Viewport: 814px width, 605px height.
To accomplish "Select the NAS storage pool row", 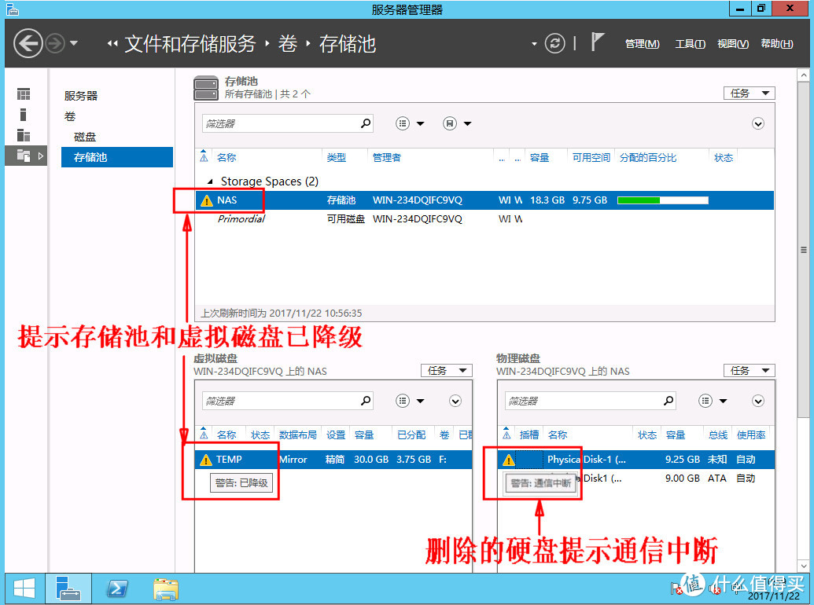I will click(x=484, y=200).
